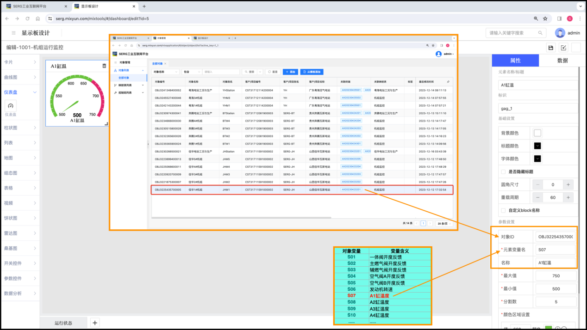Viewport: 587px width, 330px height.
Task: Open the 标题颜色 black color swatch
Action: pos(537,146)
